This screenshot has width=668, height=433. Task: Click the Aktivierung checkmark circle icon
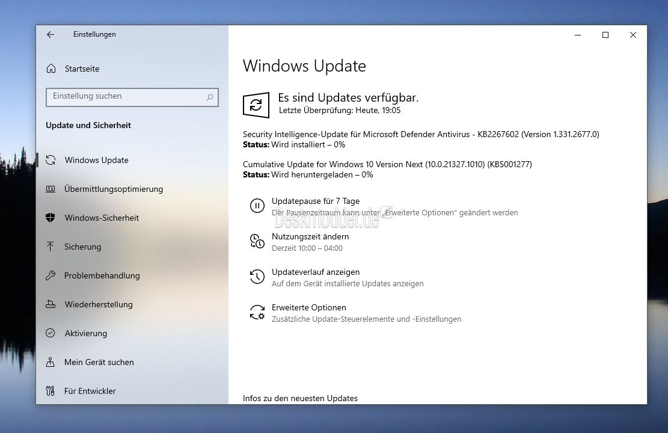51,333
